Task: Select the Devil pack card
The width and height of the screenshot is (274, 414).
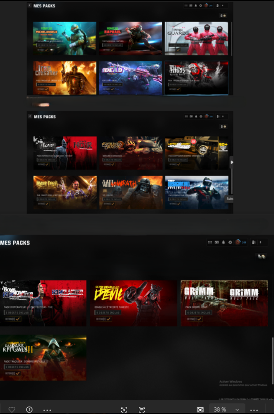Action: (134, 303)
